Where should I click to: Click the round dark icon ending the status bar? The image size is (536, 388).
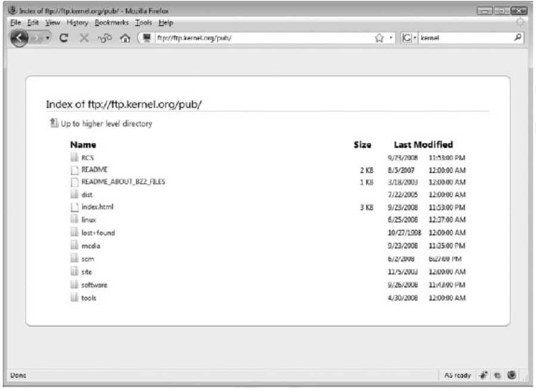(512, 375)
